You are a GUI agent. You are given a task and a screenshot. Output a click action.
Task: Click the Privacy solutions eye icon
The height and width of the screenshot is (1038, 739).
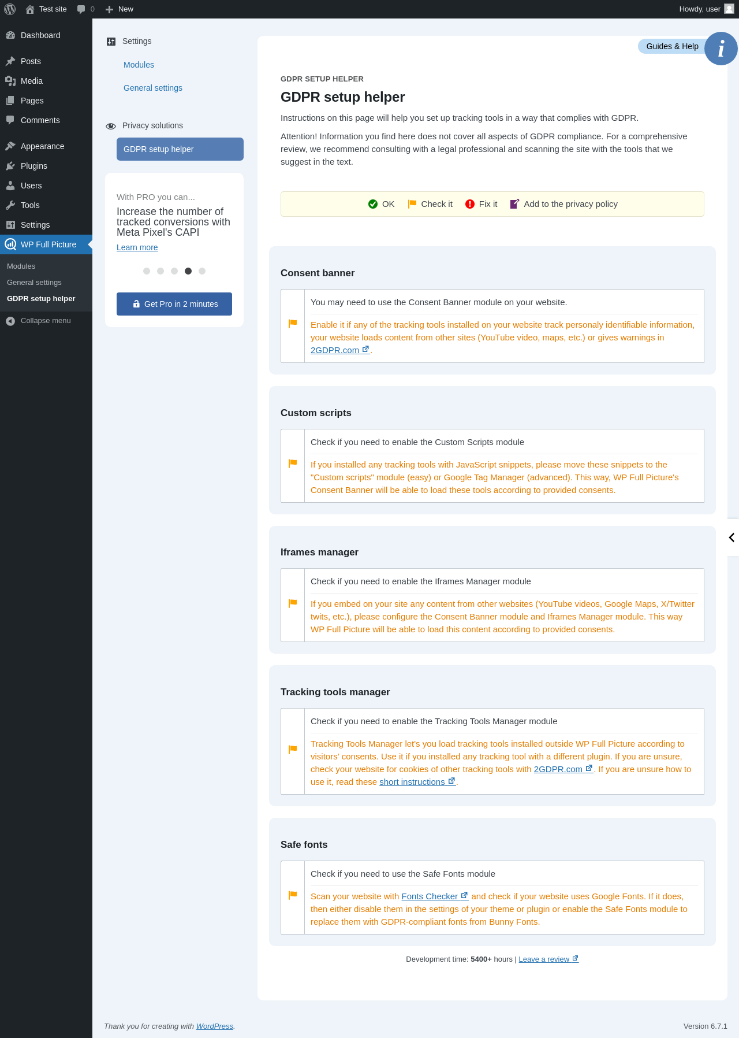tap(111, 126)
